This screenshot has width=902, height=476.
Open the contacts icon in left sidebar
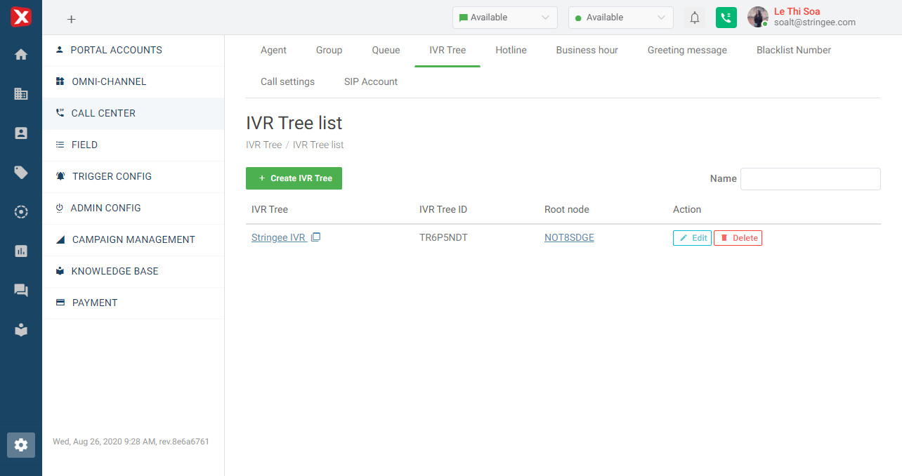21,133
